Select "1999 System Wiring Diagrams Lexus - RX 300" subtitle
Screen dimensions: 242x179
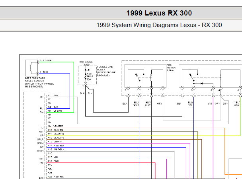pos(159,25)
